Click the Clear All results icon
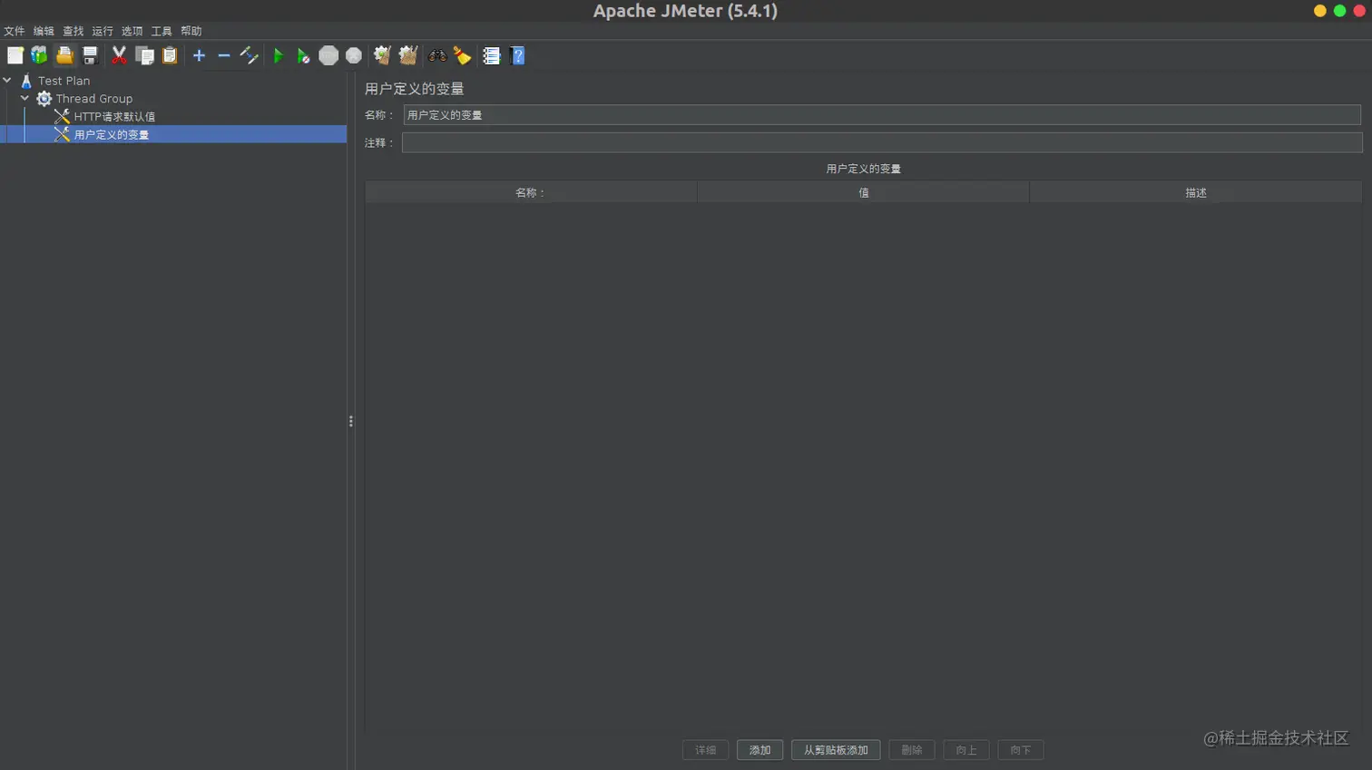1372x770 pixels. coord(408,56)
